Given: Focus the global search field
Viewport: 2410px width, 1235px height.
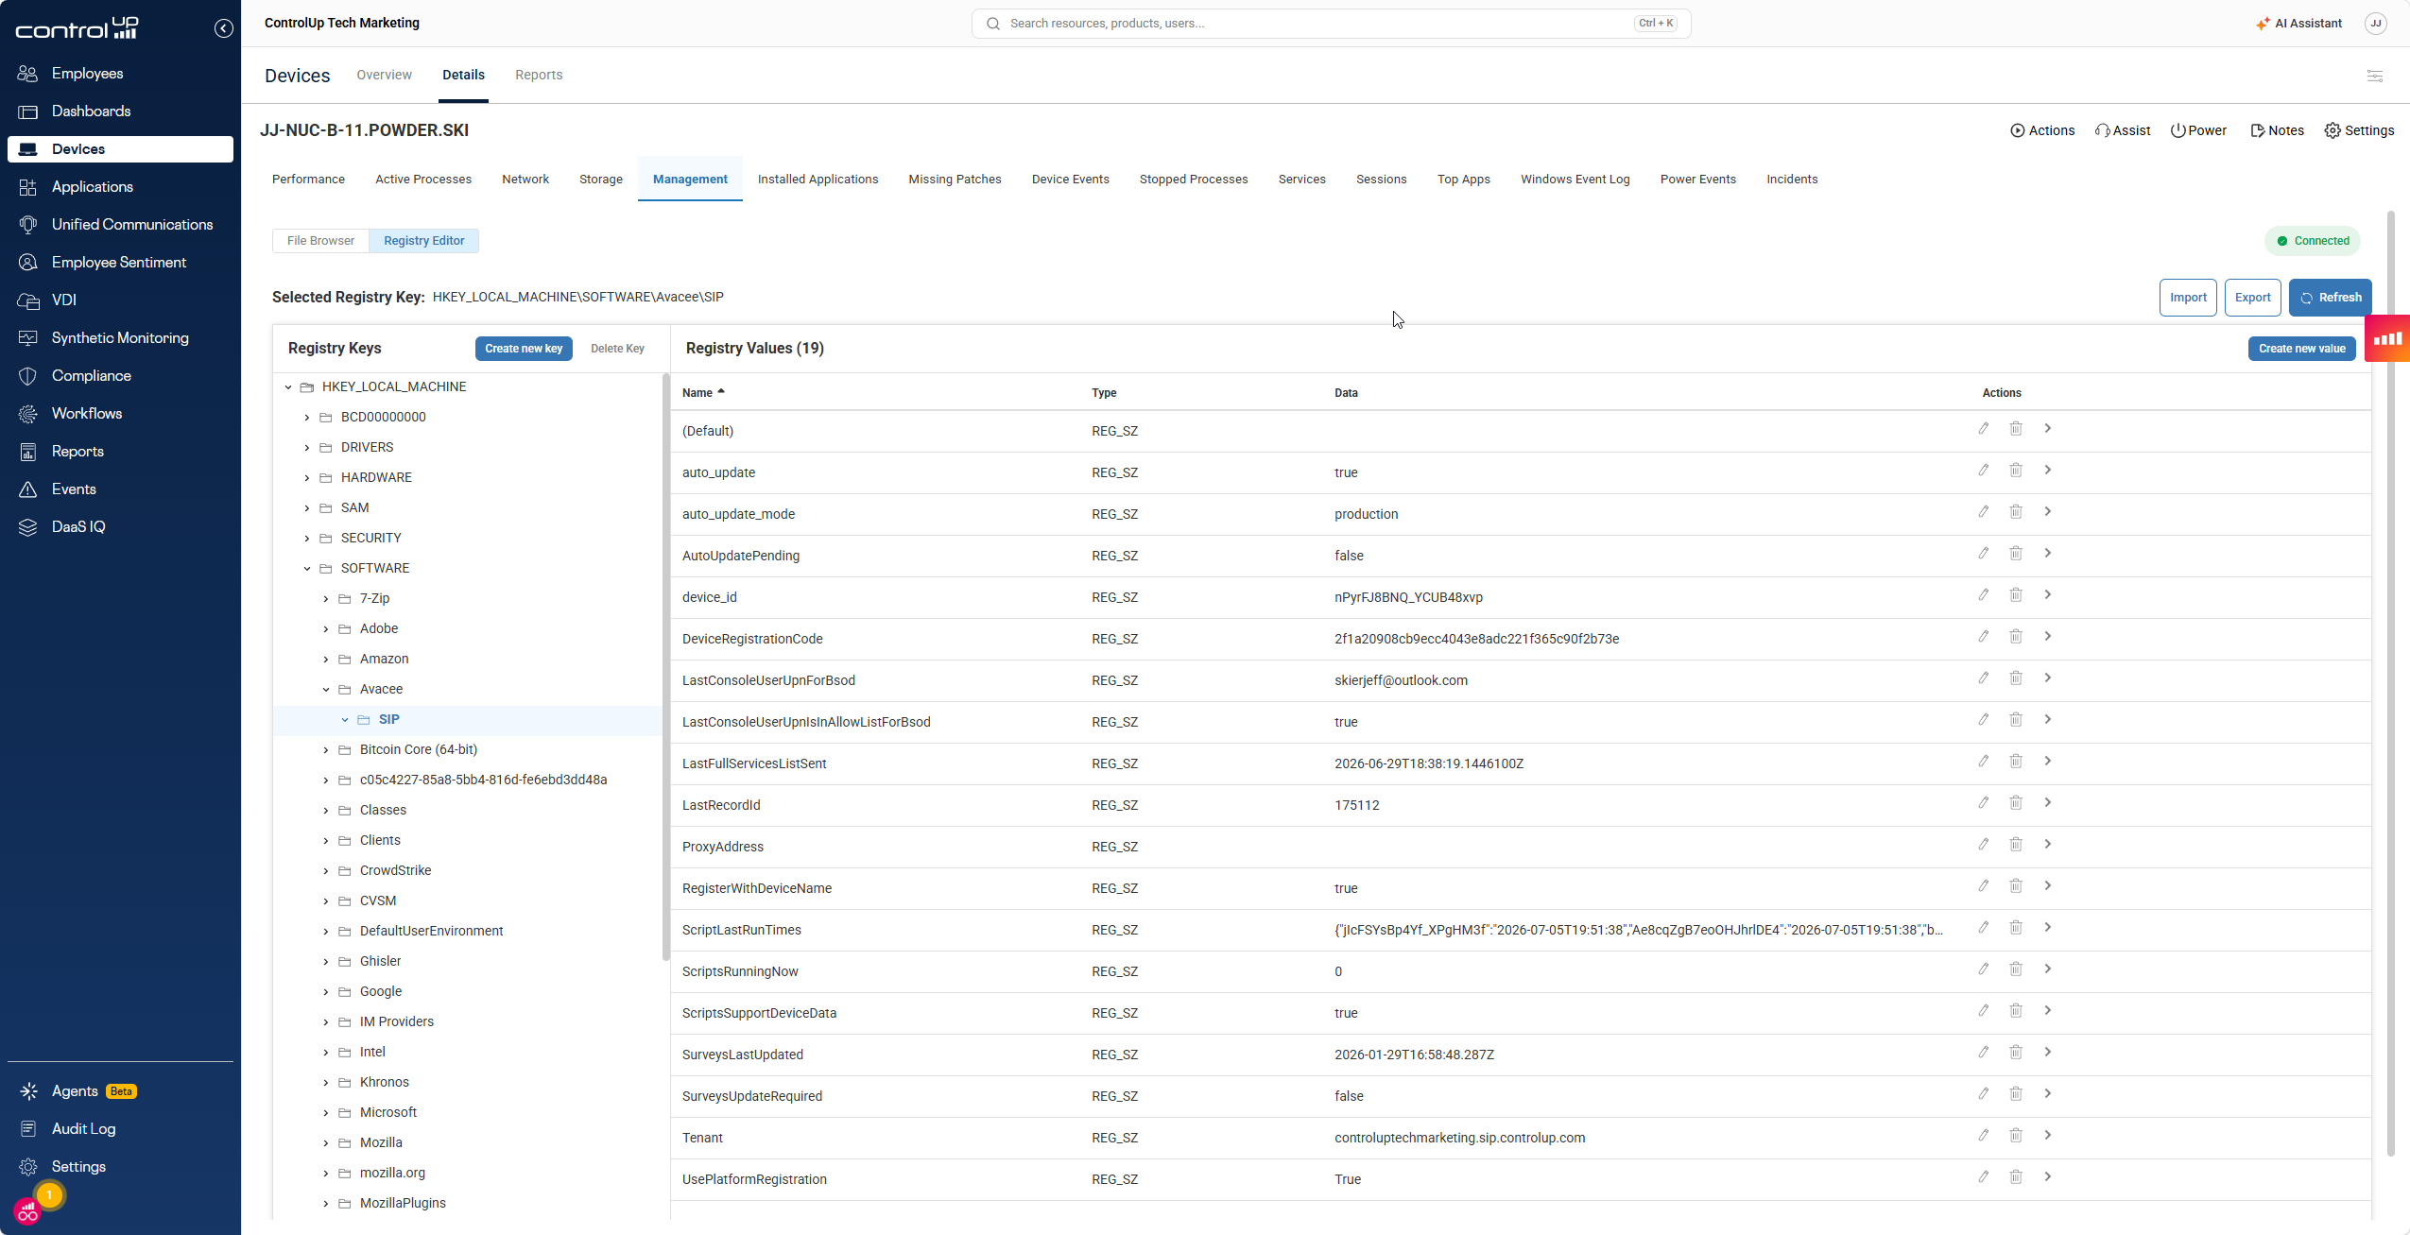Looking at the screenshot, I should click(1331, 24).
